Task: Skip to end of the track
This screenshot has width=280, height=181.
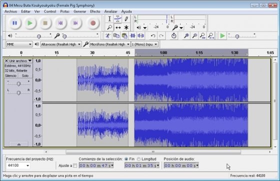Action: point(75,23)
